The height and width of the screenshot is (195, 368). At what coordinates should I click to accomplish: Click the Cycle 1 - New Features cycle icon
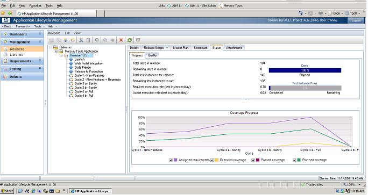pos(71,75)
